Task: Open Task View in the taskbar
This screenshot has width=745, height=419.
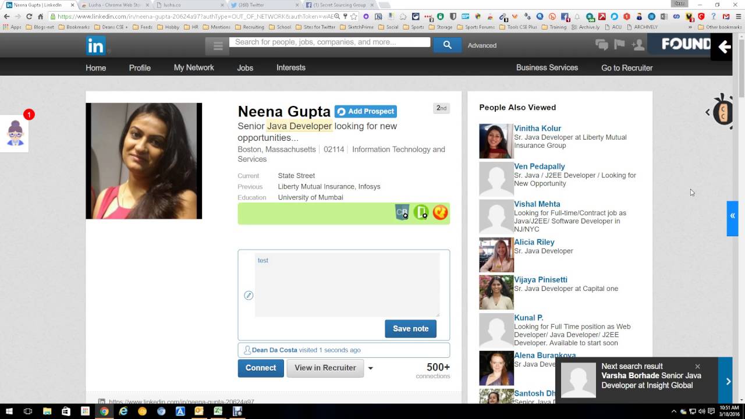Action: point(27,411)
